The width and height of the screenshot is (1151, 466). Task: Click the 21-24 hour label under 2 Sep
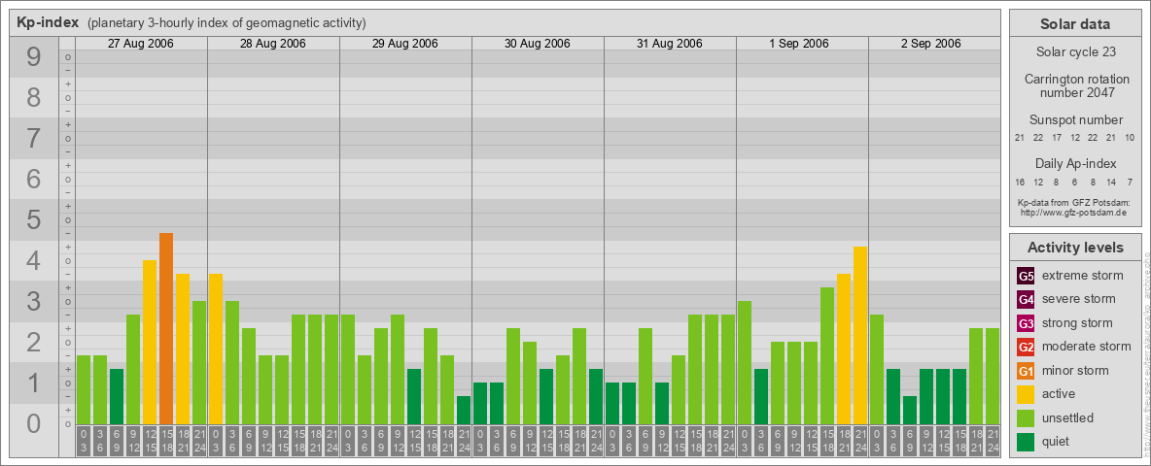pyautogui.click(x=993, y=441)
